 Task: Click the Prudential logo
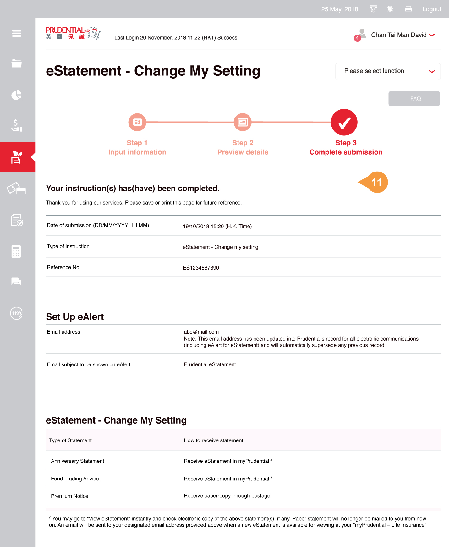click(x=73, y=33)
